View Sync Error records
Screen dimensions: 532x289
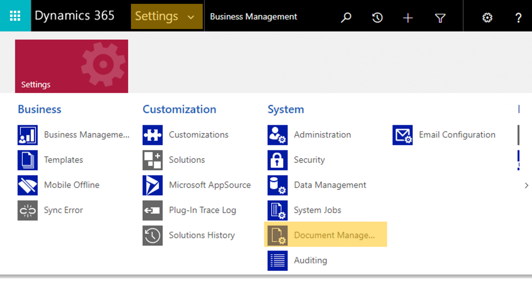(63, 210)
